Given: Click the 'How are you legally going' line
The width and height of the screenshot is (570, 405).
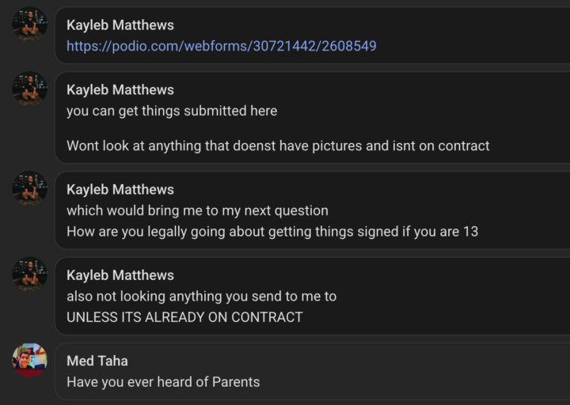Looking at the screenshot, I should (272, 232).
